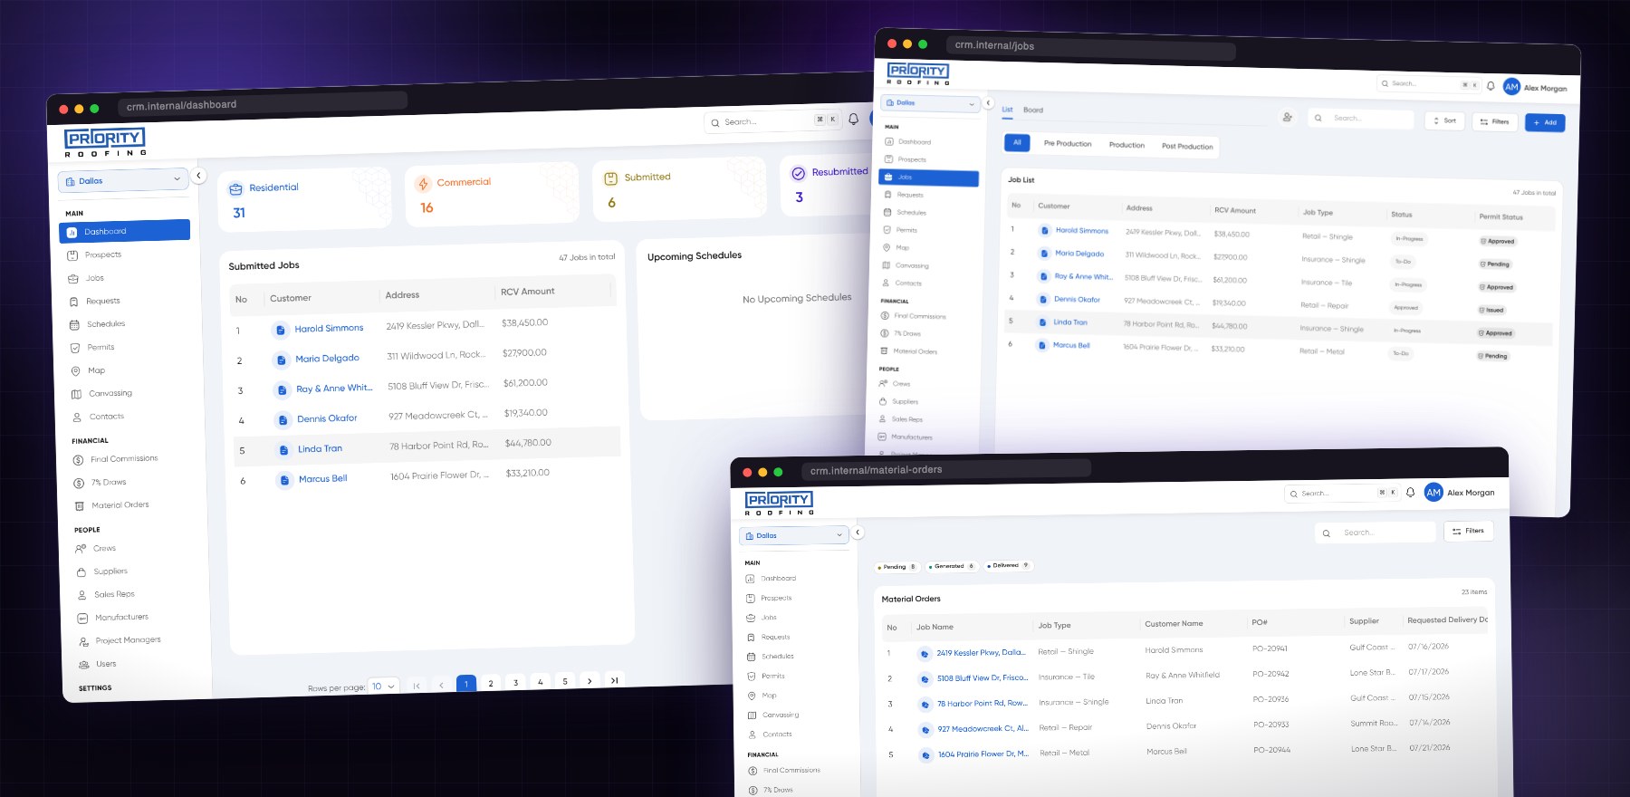Filter by the Pending chip in material-orders window
The width and height of the screenshot is (1630, 797).
pos(897,567)
